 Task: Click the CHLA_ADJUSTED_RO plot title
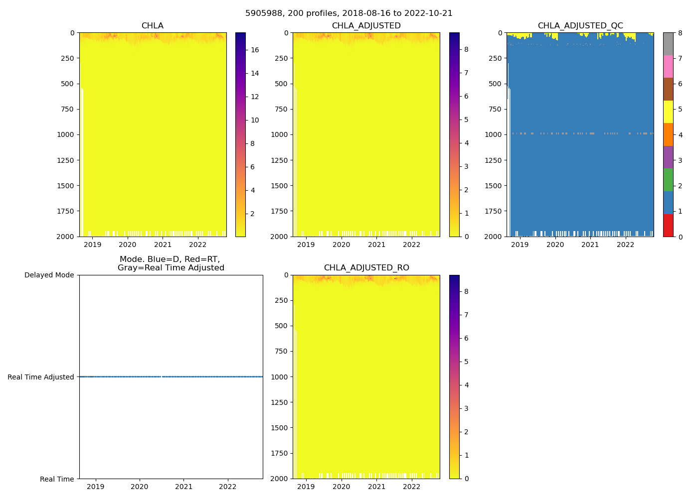[366, 268]
